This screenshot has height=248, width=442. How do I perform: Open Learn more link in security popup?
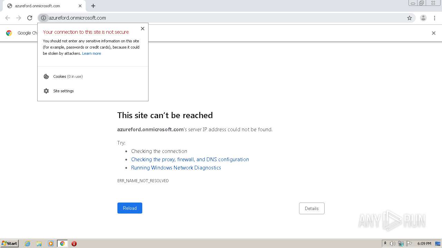pyautogui.click(x=92, y=53)
